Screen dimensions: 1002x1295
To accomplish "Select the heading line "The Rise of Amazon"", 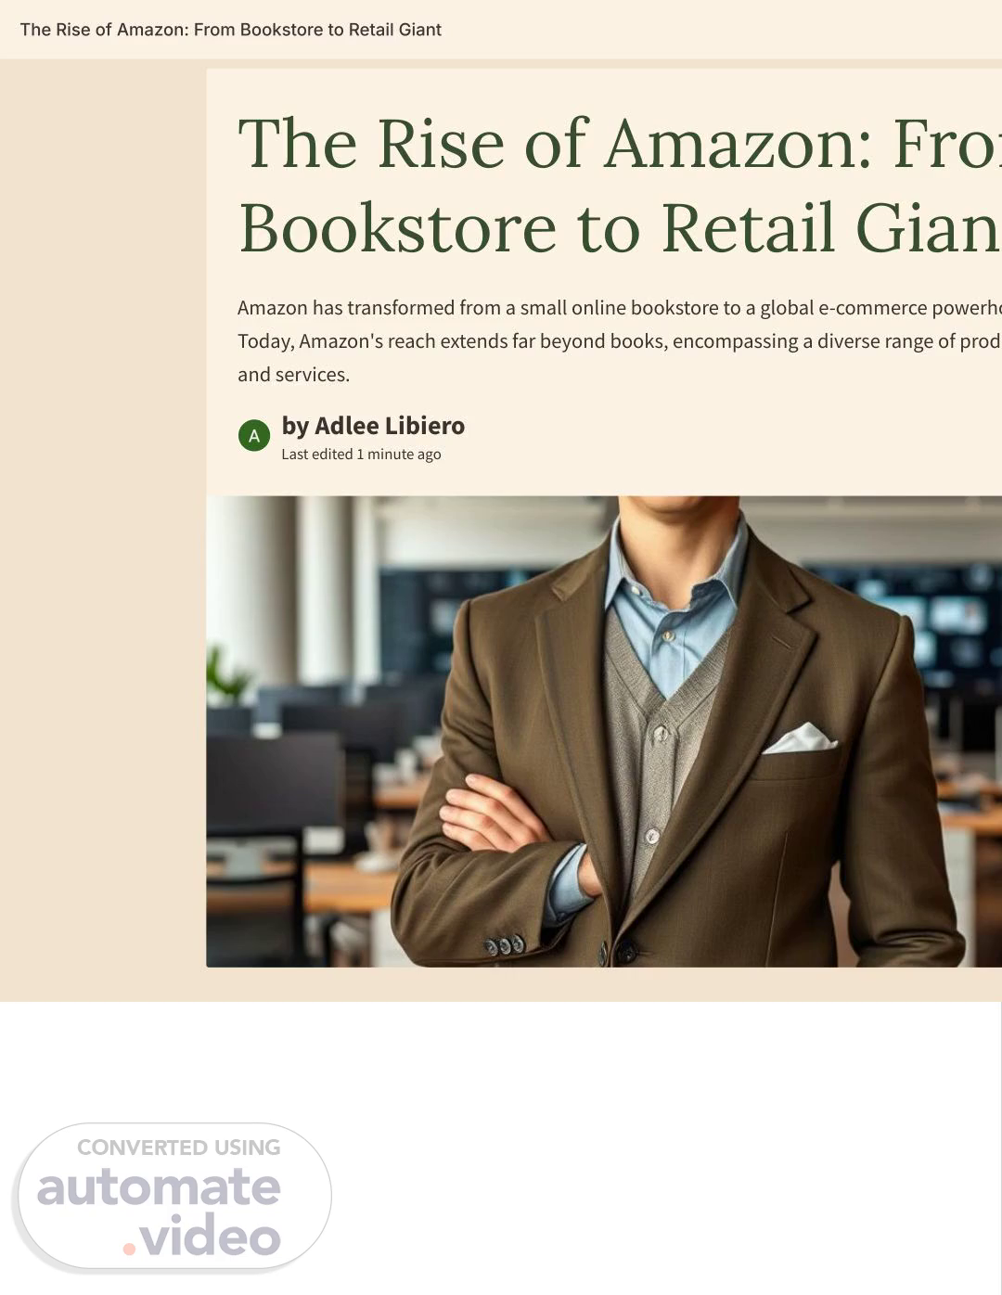I will 620,144.
